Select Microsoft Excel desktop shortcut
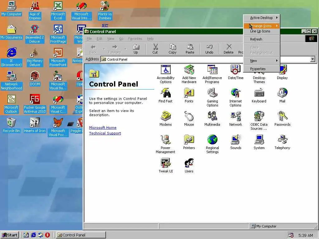The height and width of the screenshot is (239, 319). point(58,11)
